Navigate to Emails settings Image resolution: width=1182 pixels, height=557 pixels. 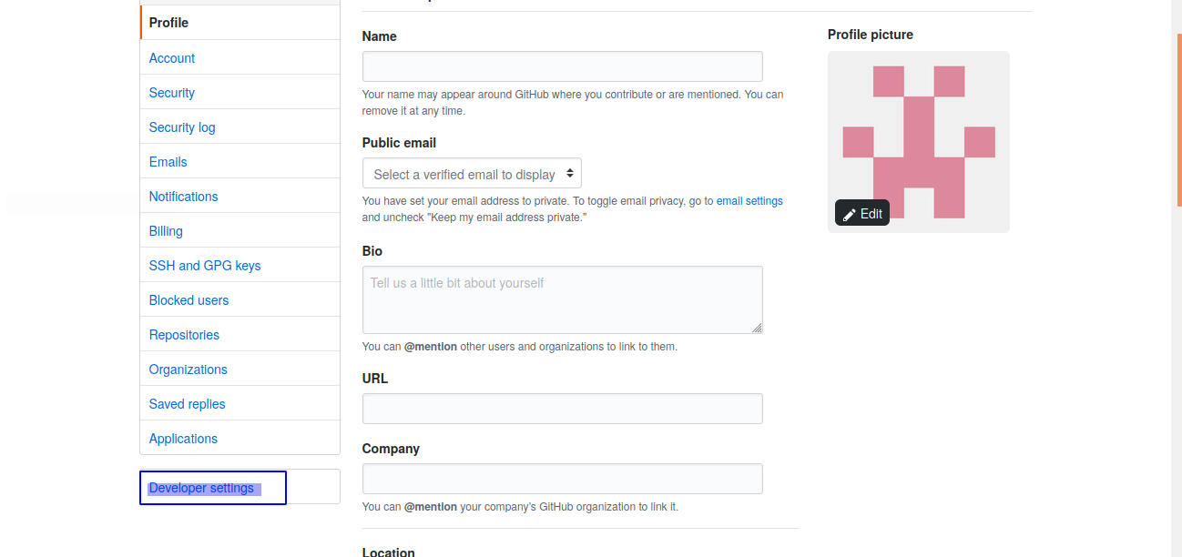168,162
